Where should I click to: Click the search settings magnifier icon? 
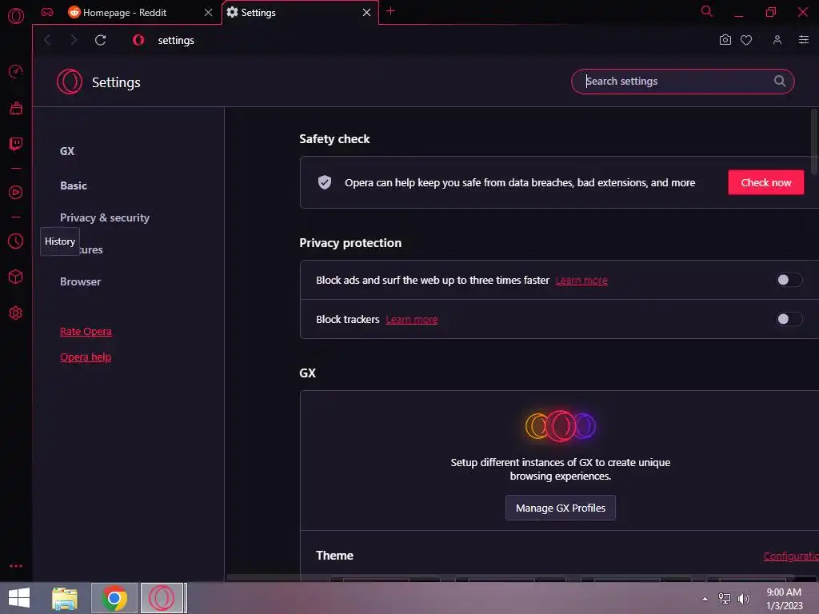click(x=779, y=81)
